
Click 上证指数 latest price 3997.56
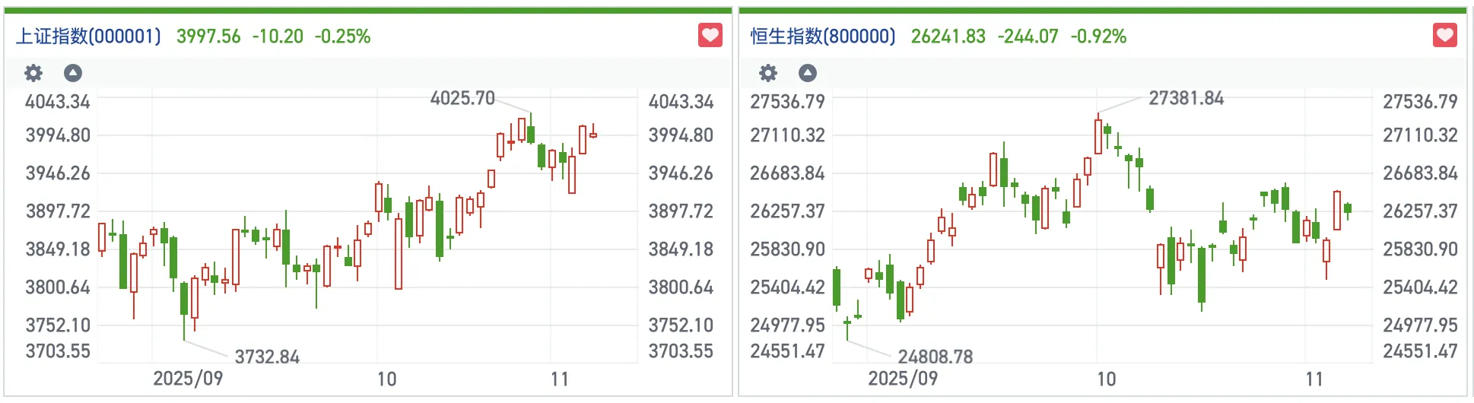[208, 36]
